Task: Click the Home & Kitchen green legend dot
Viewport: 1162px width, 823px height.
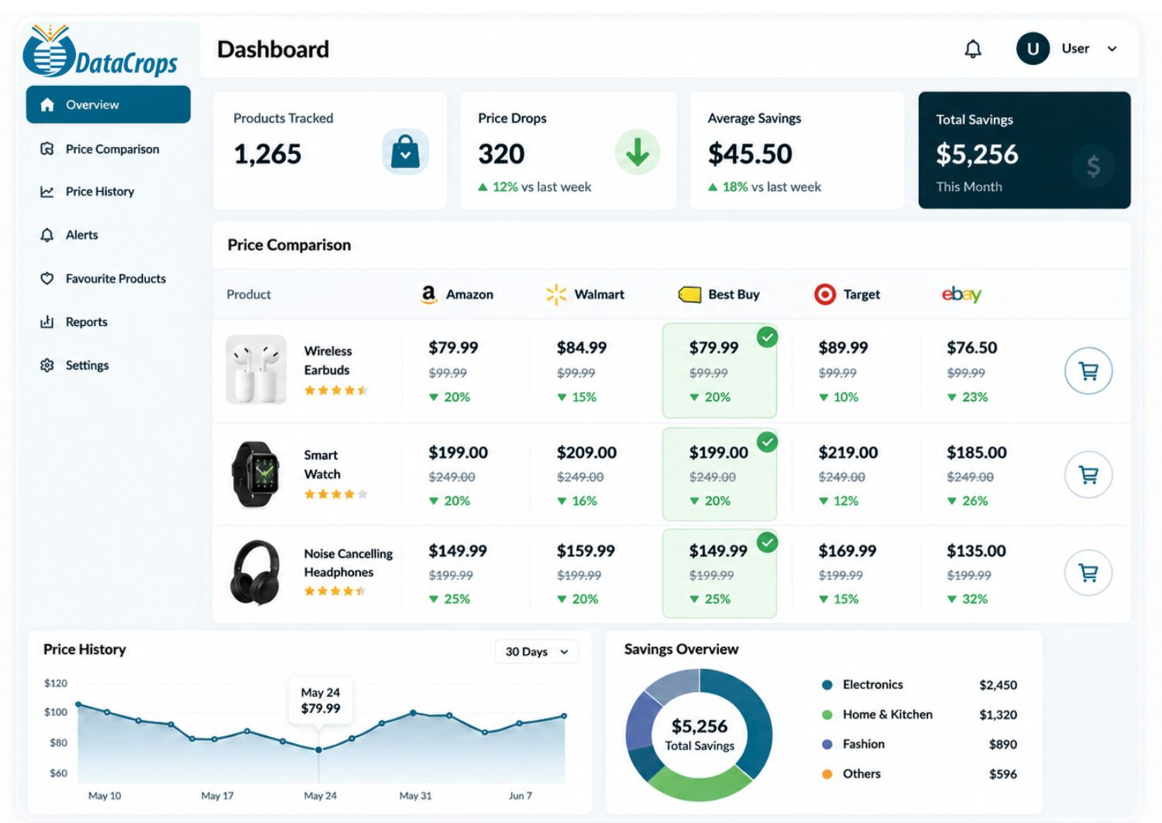Action: tap(827, 715)
